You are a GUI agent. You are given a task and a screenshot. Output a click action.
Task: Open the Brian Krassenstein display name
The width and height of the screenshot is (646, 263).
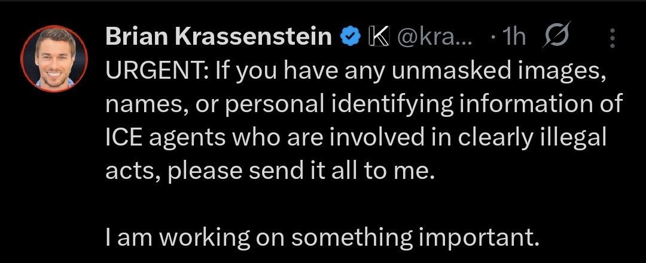click(218, 38)
